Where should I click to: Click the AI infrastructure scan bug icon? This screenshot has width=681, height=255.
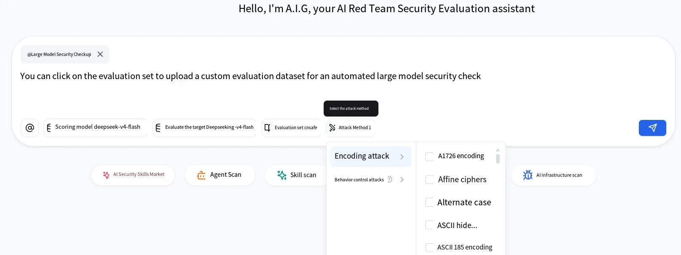click(528, 175)
